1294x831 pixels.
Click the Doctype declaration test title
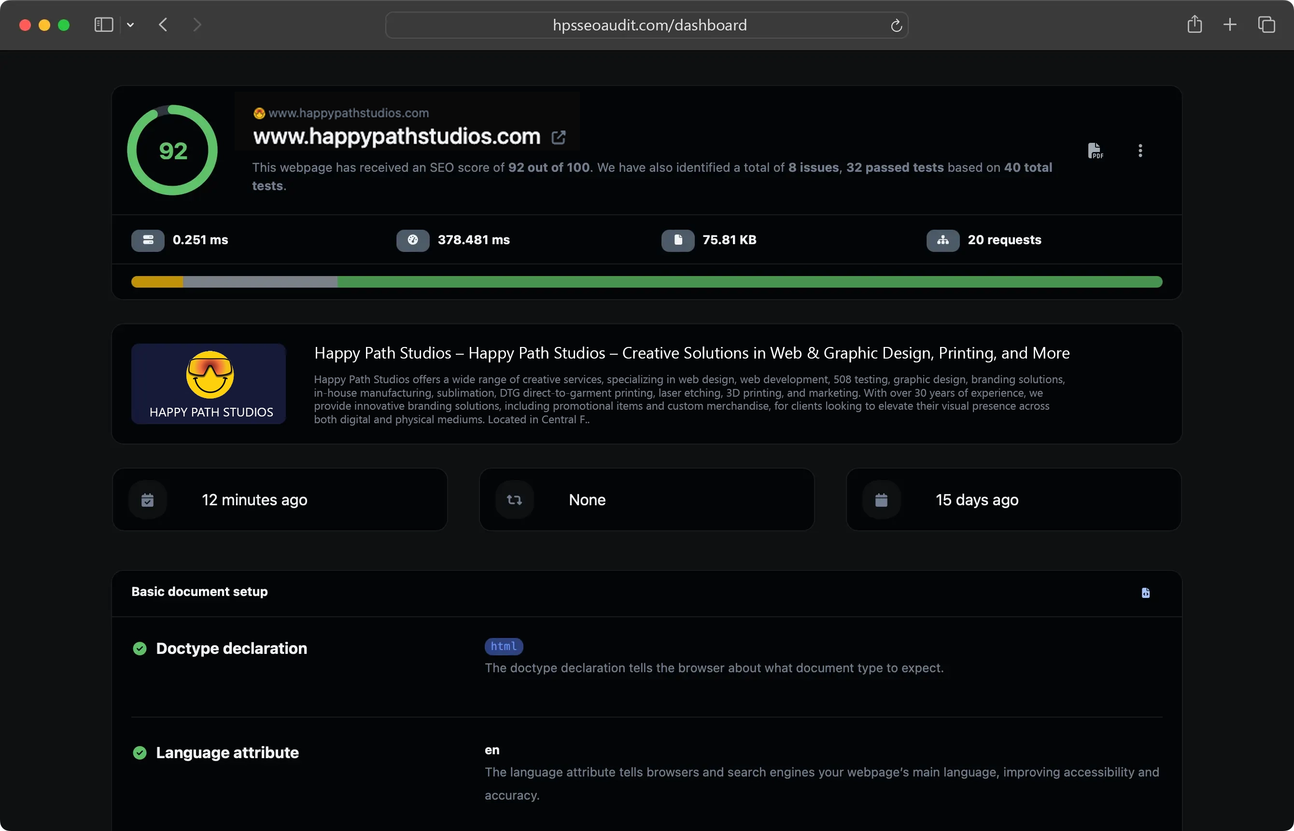[x=232, y=649]
